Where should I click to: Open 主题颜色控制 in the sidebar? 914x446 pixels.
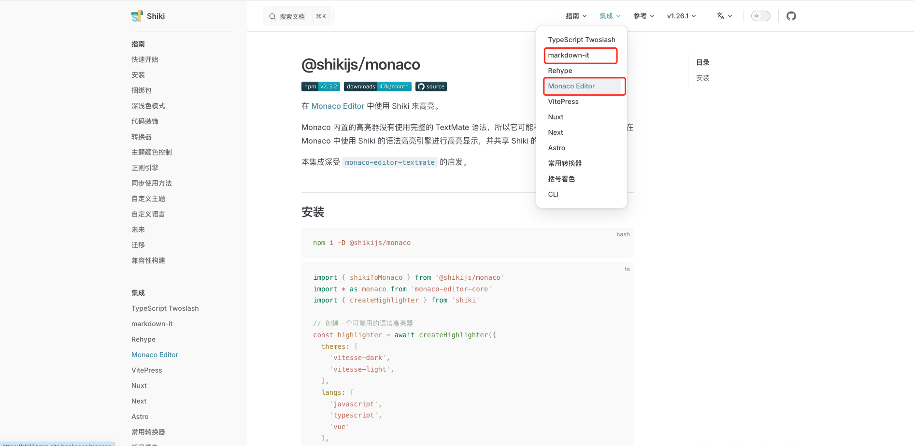(x=152, y=152)
